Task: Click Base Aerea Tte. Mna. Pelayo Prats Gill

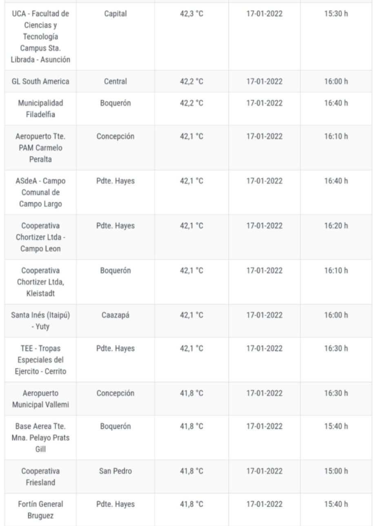Action: pyautogui.click(x=40, y=437)
